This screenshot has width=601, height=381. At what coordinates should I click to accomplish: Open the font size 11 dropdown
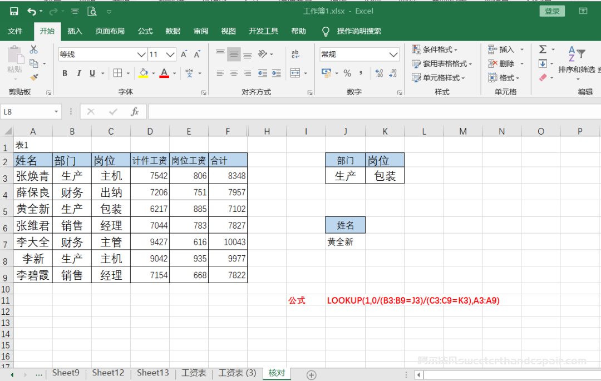pos(171,55)
